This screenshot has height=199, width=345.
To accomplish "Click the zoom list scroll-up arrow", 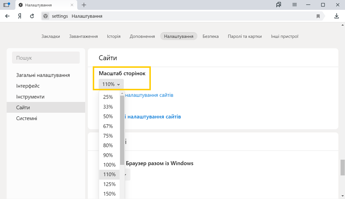I will click(x=122, y=93).
